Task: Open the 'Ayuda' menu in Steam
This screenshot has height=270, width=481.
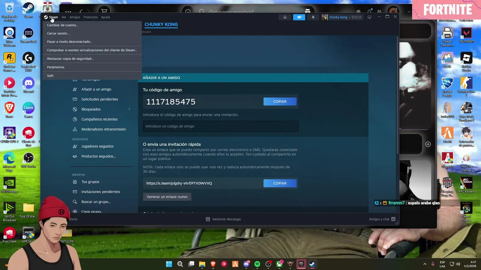Action: 106,17
